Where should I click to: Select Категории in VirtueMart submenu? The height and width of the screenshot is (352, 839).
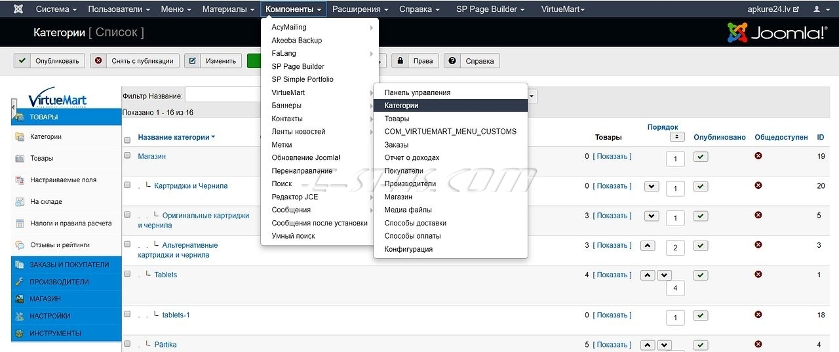(x=450, y=106)
